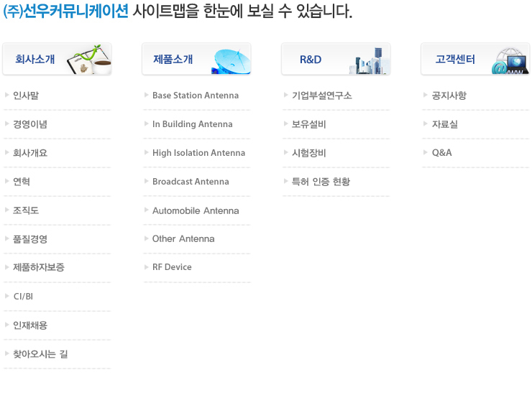
Task: Open the 품질경영 link
Action: tap(30, 239)
